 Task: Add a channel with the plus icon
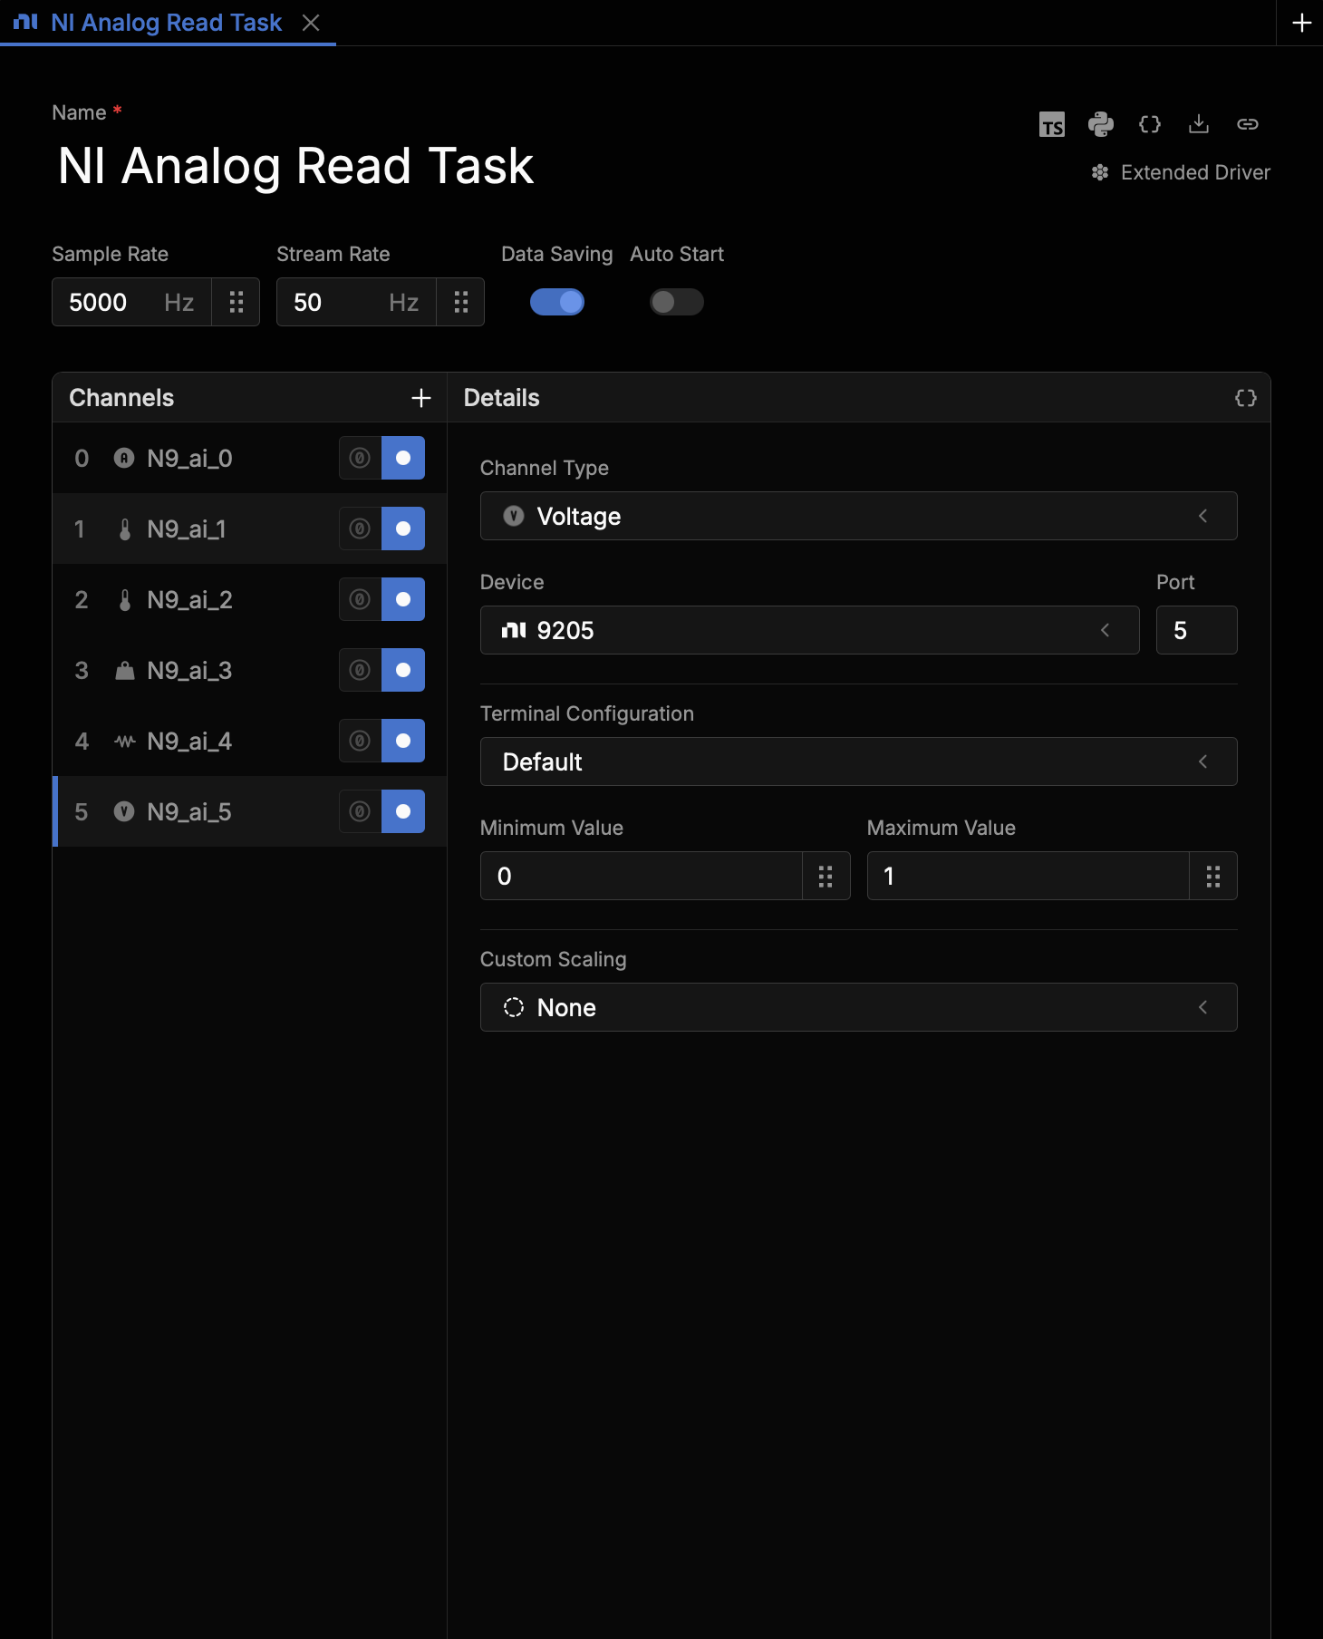(x=421, y=398)
